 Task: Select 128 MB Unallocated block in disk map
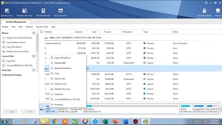tap(76, 109)
